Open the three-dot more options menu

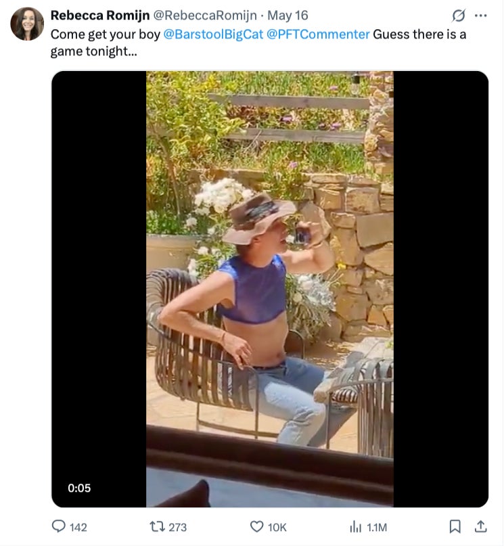coord(481,15)
